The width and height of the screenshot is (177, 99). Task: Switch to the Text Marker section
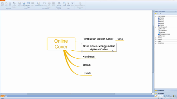pyautogui.click(x=166, y=93)
